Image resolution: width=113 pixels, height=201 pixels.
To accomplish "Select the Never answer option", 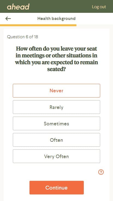I will click(56, 91).
